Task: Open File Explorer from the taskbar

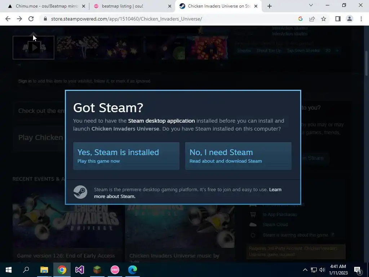Action: tap(44, 270)
